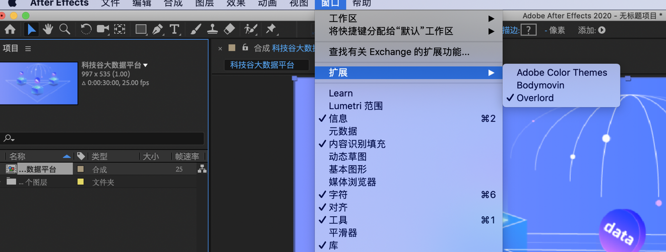Select the Rotation tool
This screenshot has height=252, width=666.
point(86,29)
